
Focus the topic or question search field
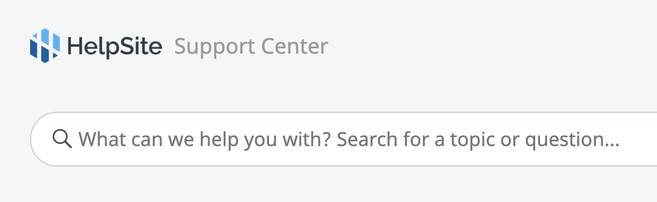[x=344, y=139]
